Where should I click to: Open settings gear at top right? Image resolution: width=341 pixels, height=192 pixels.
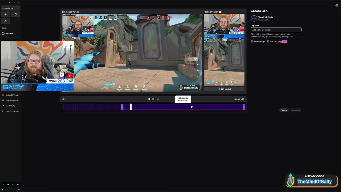[x=337, y=5]
